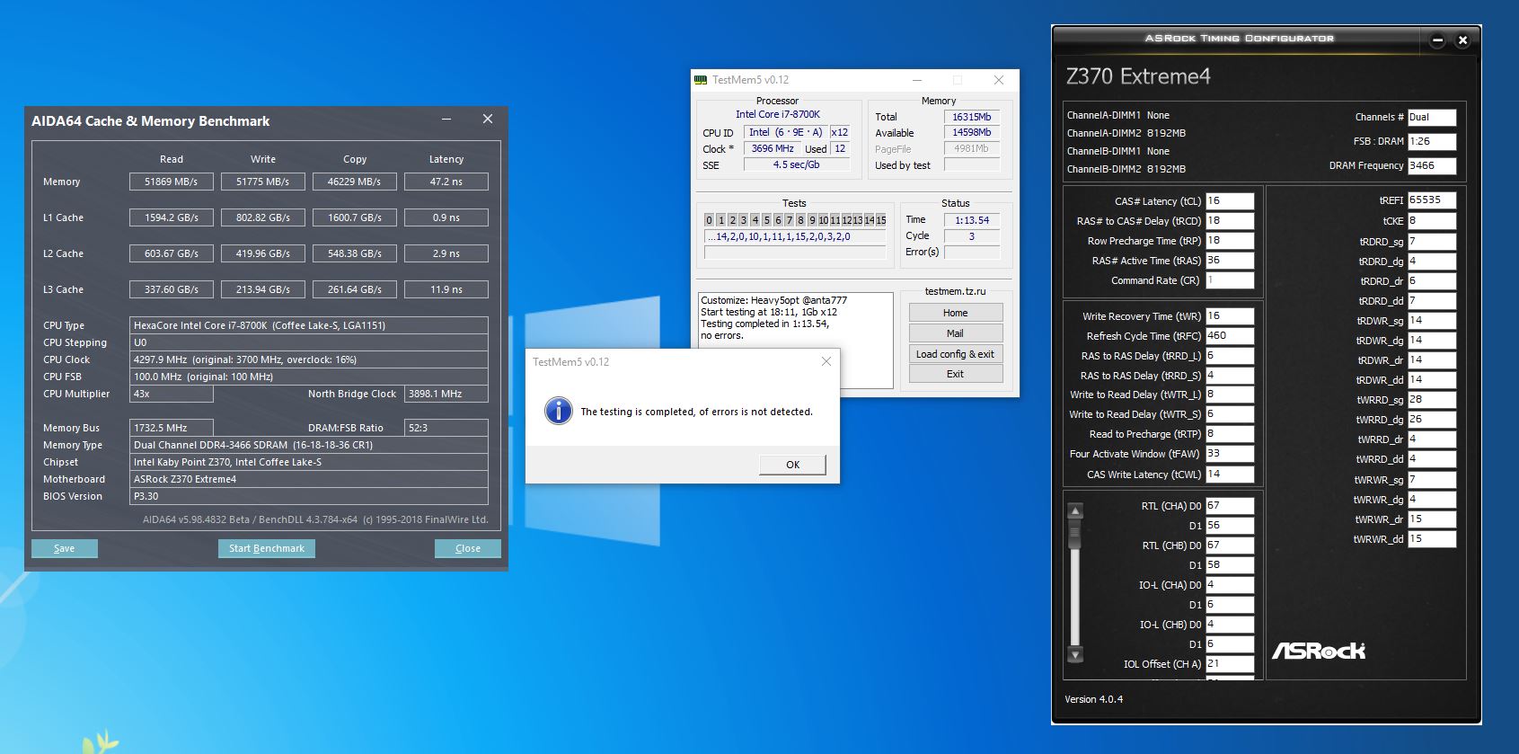Click the Memory Latency value 47.2 ns
This screenshot has width=1519, height=754.
coord(446,182)
